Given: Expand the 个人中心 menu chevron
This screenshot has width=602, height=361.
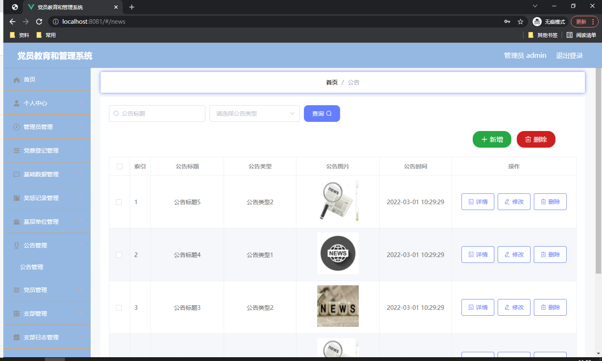Looking at the screenshot, I should 80,103.
